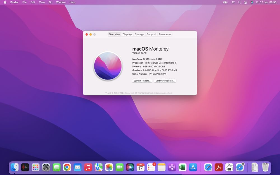280x175 pixels.
Task: Open System Information chip icon in dock
Action: click(x=229, y=167)
